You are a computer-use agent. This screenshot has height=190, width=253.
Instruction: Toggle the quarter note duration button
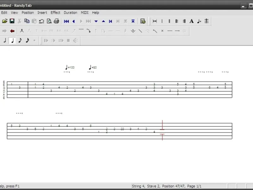[12, 41]
